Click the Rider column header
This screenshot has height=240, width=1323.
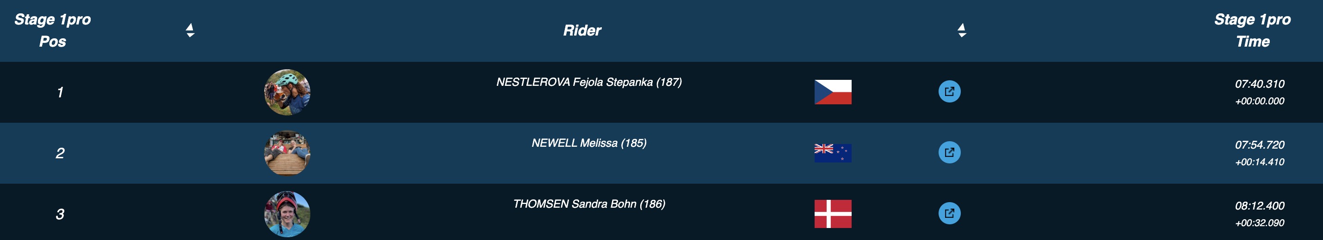(x=582, y=31)
